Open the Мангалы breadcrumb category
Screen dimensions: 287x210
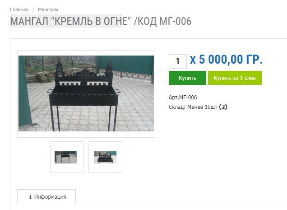point(48,9)
